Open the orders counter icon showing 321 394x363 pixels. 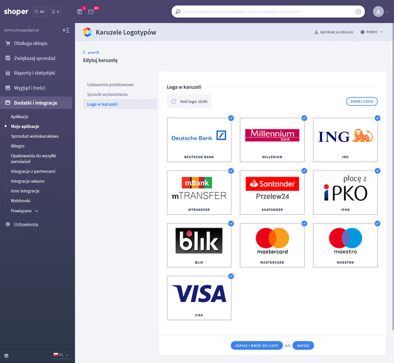39,12
